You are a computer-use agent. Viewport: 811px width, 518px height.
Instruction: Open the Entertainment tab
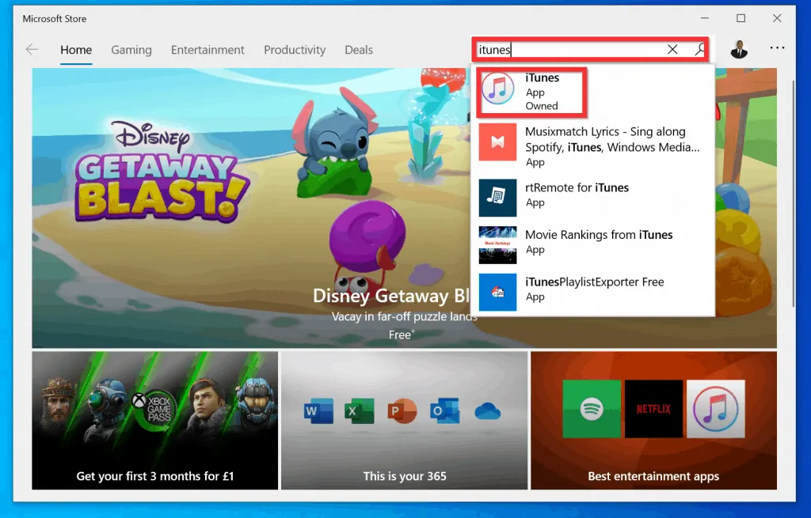pyautogui.click(x=208, y=50)
